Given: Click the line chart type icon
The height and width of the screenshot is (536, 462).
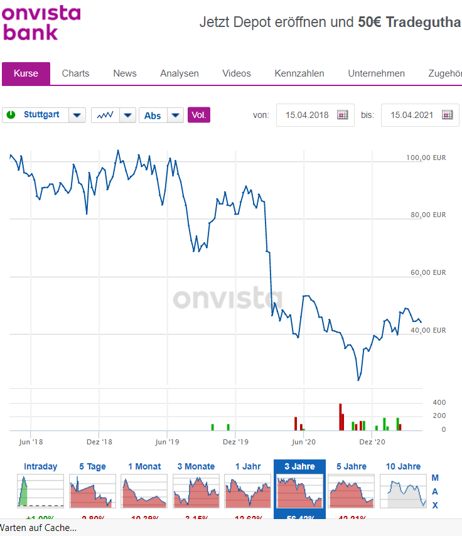Looking at the screenshot, I should (105, 115).
